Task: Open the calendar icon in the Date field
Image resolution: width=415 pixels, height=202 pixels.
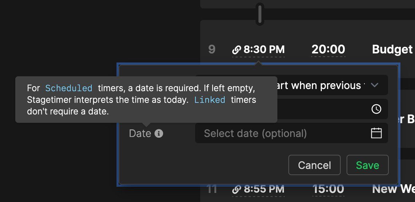Action: tap(376, 133)
